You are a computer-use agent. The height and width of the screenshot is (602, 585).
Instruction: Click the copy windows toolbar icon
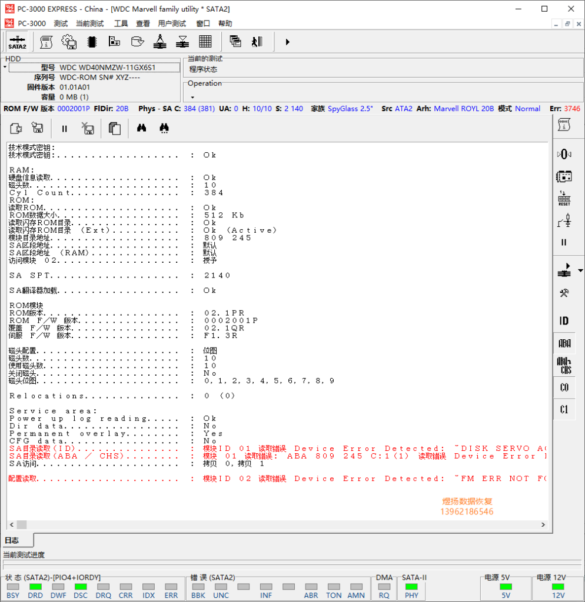(235, 41)
